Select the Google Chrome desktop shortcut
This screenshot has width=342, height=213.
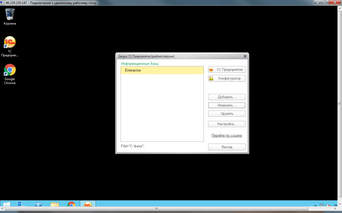pos(10,74)
